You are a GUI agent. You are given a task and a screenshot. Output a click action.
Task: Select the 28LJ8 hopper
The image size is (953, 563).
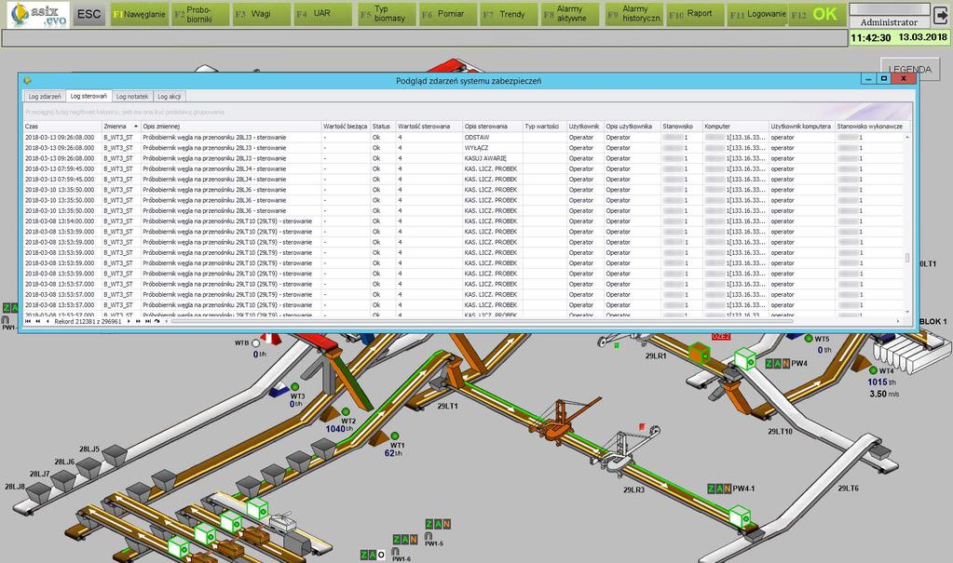pyautogui.click(x=38, y=492)
